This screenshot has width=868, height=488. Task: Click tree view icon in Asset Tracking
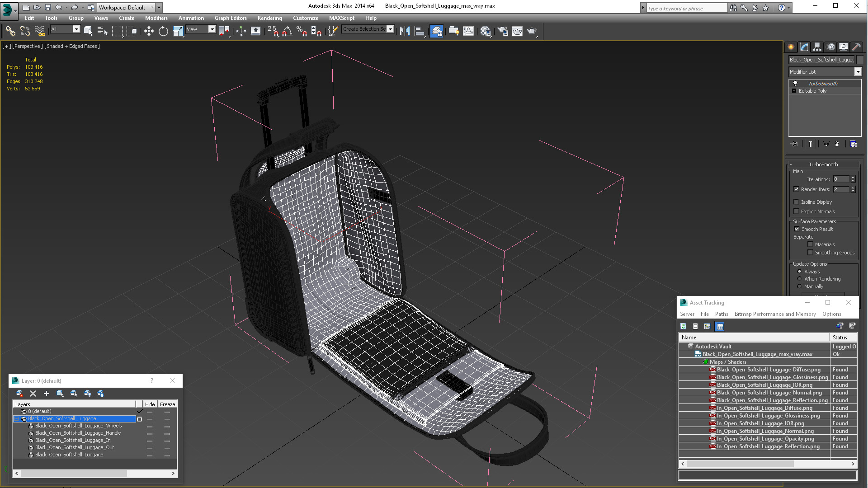pos(708,326)
